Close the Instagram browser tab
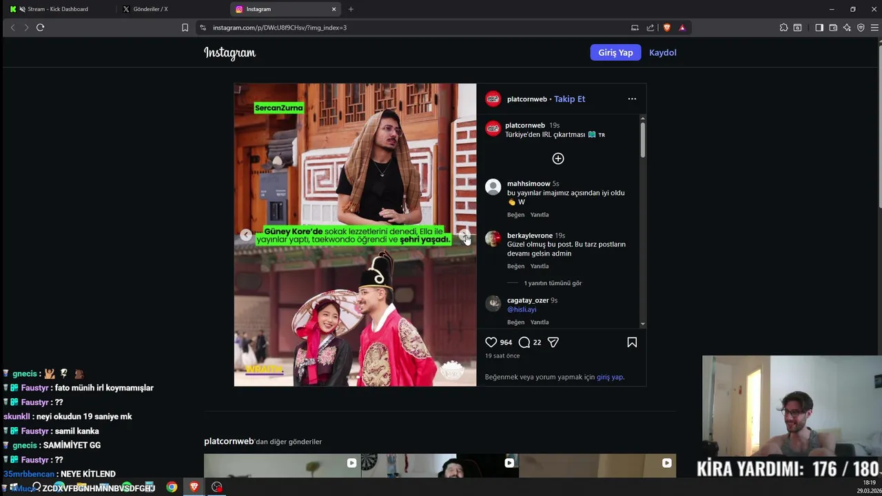This screenshot has height=496, width=882. pos(334,9)
